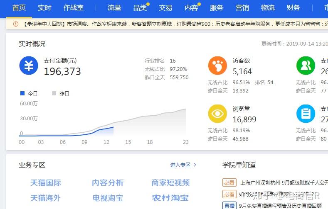Open the 营销 tab
The image size is (328, 209).
click(x=242, y=8)
